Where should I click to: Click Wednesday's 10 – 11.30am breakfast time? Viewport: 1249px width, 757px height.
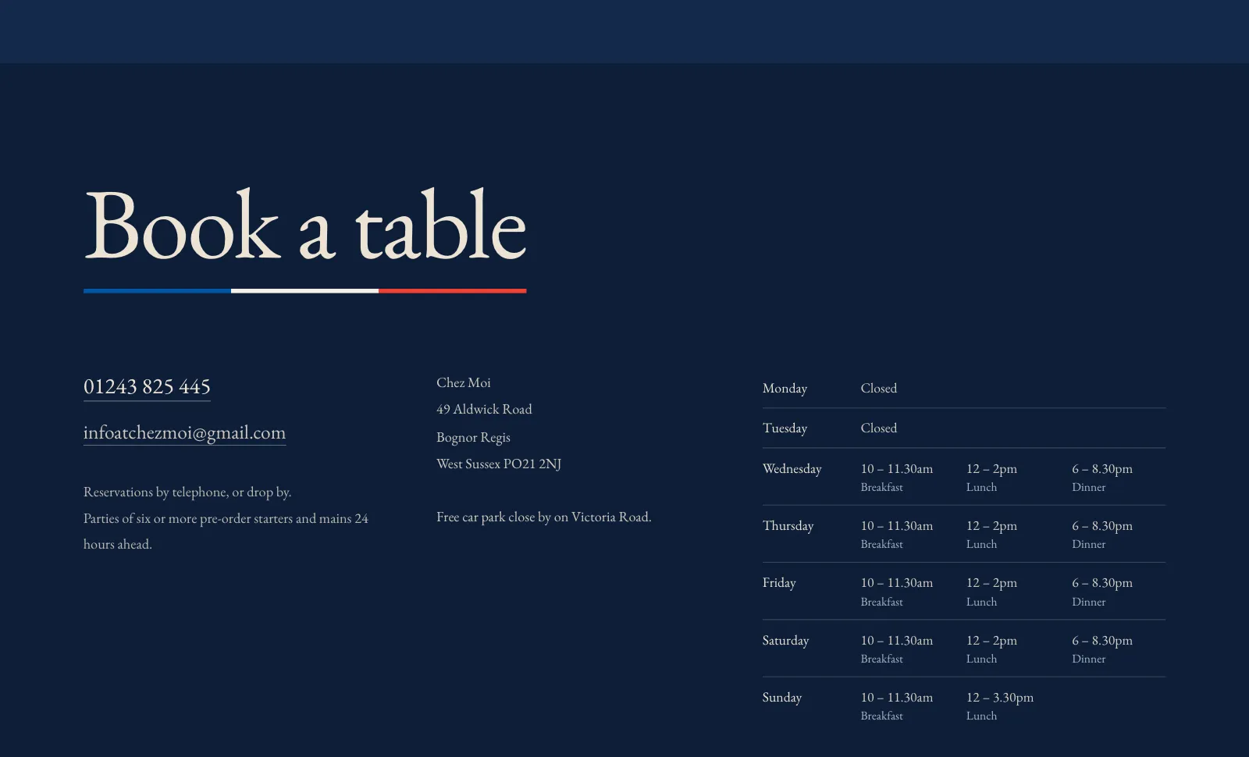click(897, 468)
